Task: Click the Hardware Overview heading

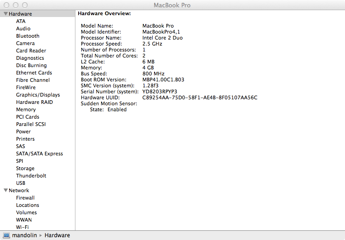Action: pyautogui.click(x=104, y=13)
